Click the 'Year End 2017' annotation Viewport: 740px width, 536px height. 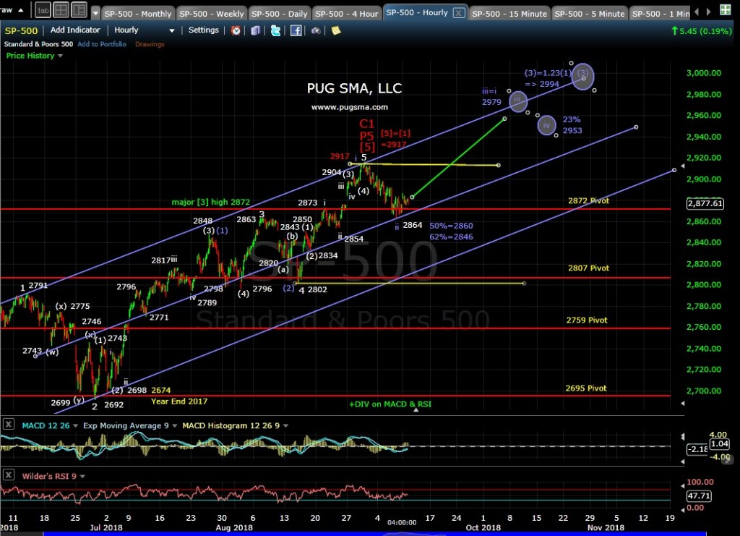pyautogui.click(x=179, y=401)
